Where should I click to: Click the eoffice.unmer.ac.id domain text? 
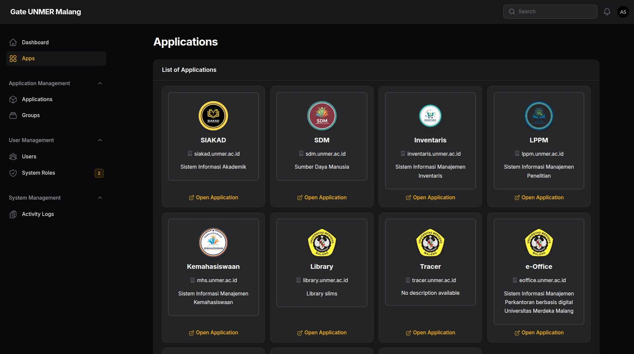pyautogui.click(x=543, y=280)
